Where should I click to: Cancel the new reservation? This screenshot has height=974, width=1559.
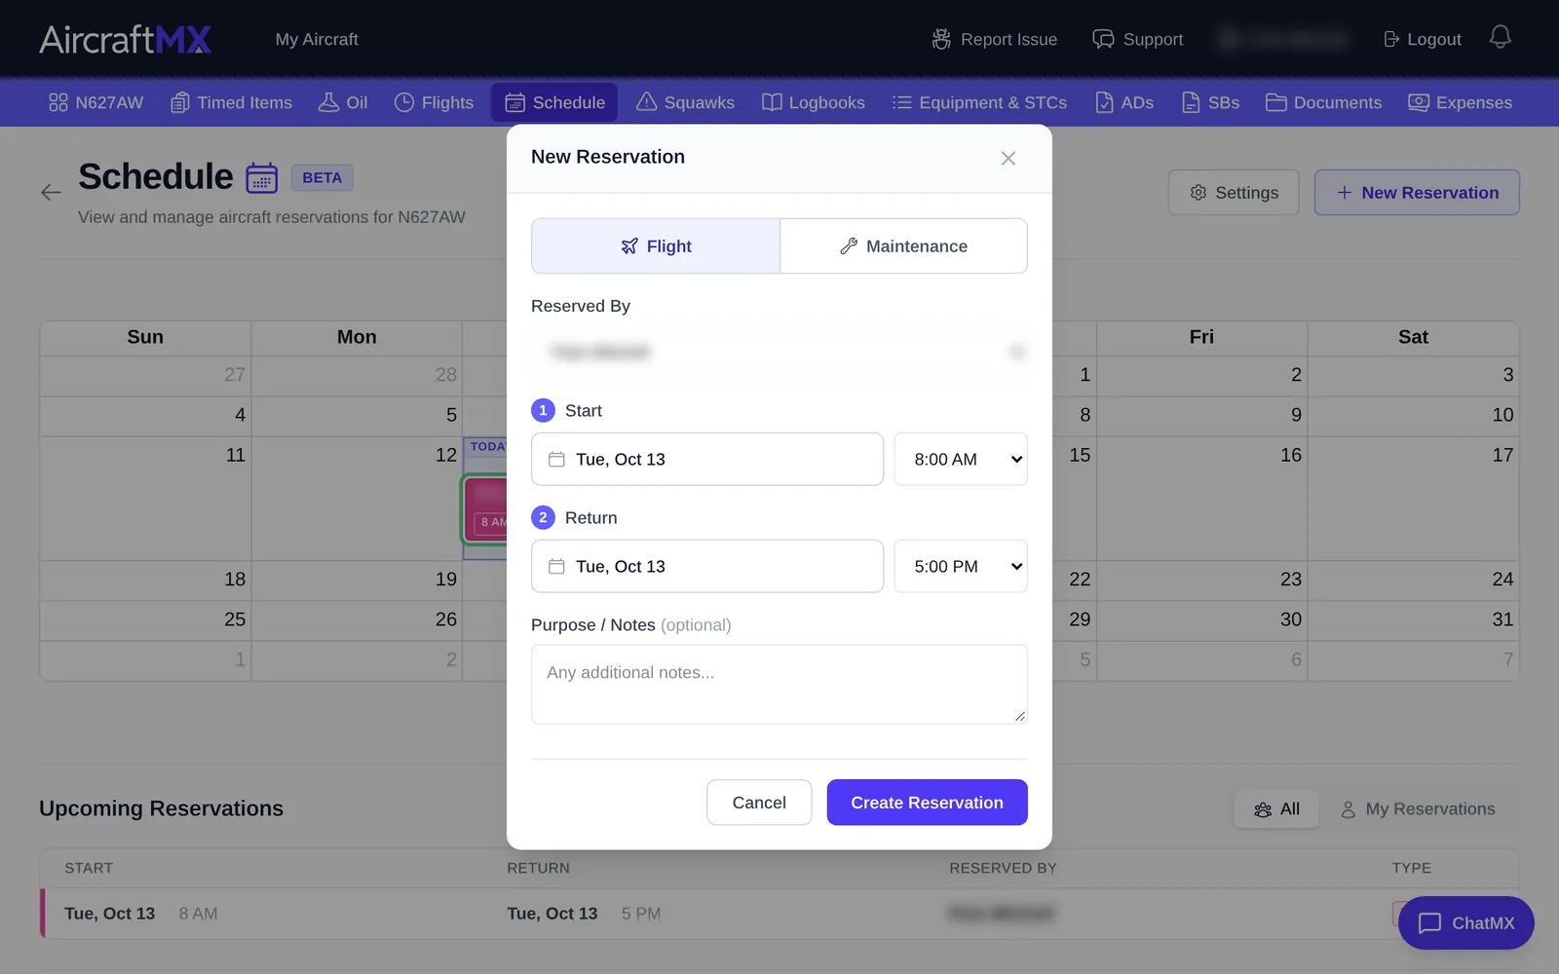tap(759, 803)
